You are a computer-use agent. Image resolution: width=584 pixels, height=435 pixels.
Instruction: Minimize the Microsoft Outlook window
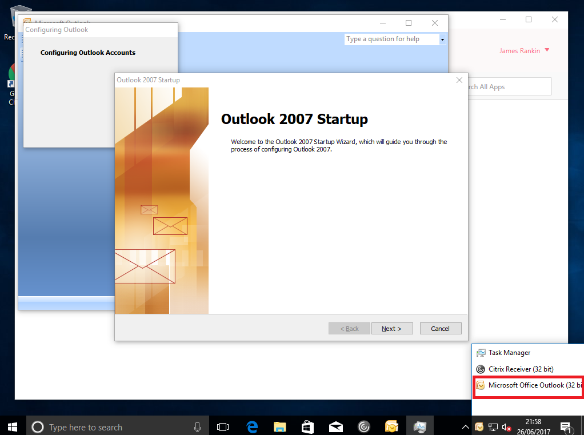[x=383, y=23]
